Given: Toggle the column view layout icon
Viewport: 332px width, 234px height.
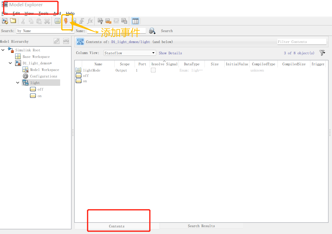Looking at the screenshot, I should pos(135,21).
